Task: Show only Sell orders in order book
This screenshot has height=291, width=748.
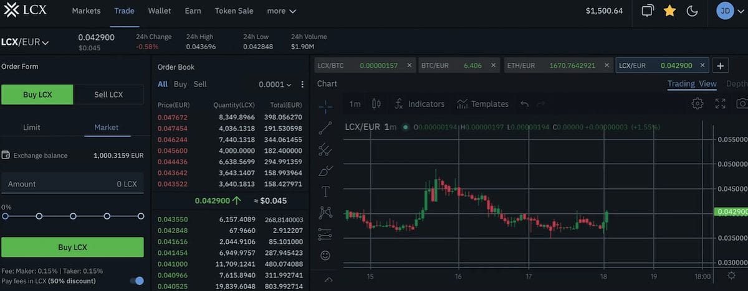Action: click(200, 84)
